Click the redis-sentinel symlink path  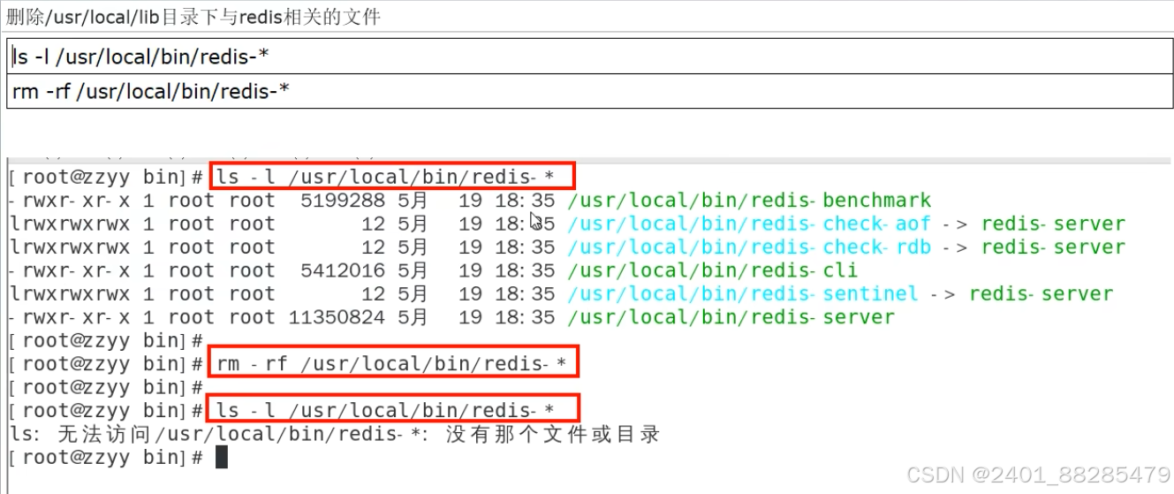coord(743,293)
